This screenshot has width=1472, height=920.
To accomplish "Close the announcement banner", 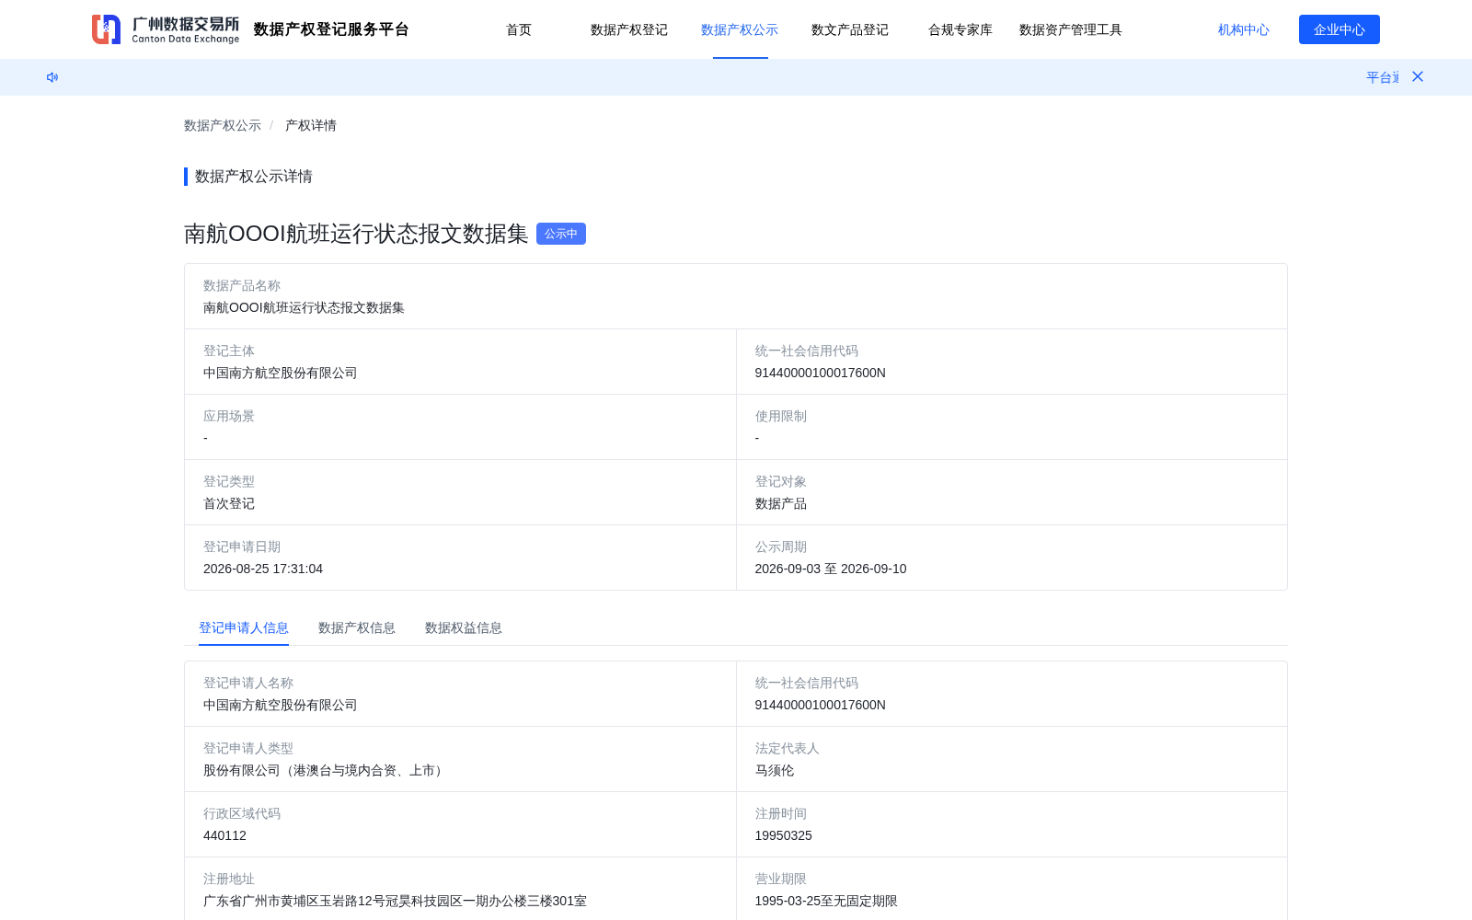I will [x=1418, y=76].
